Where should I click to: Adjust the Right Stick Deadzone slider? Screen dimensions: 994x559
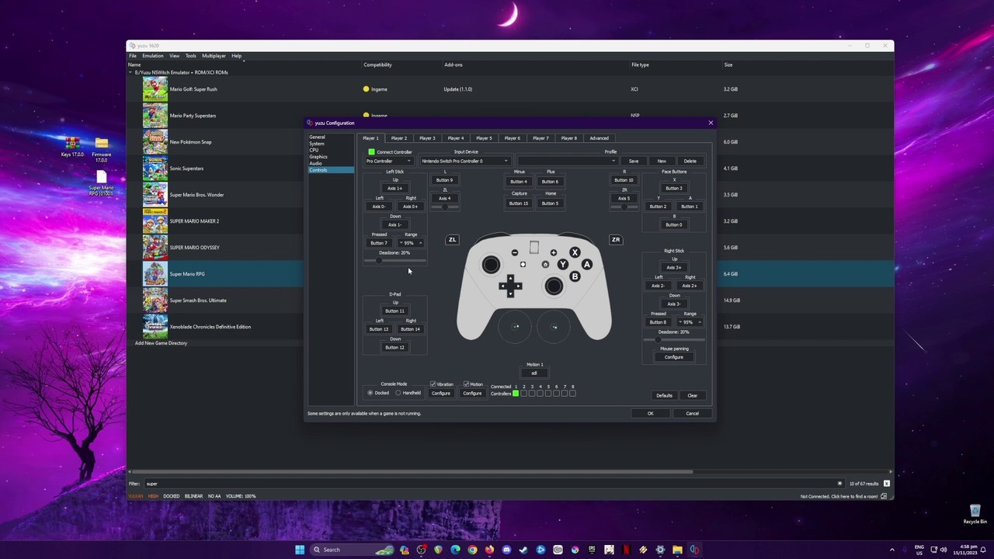coord(674,340)
